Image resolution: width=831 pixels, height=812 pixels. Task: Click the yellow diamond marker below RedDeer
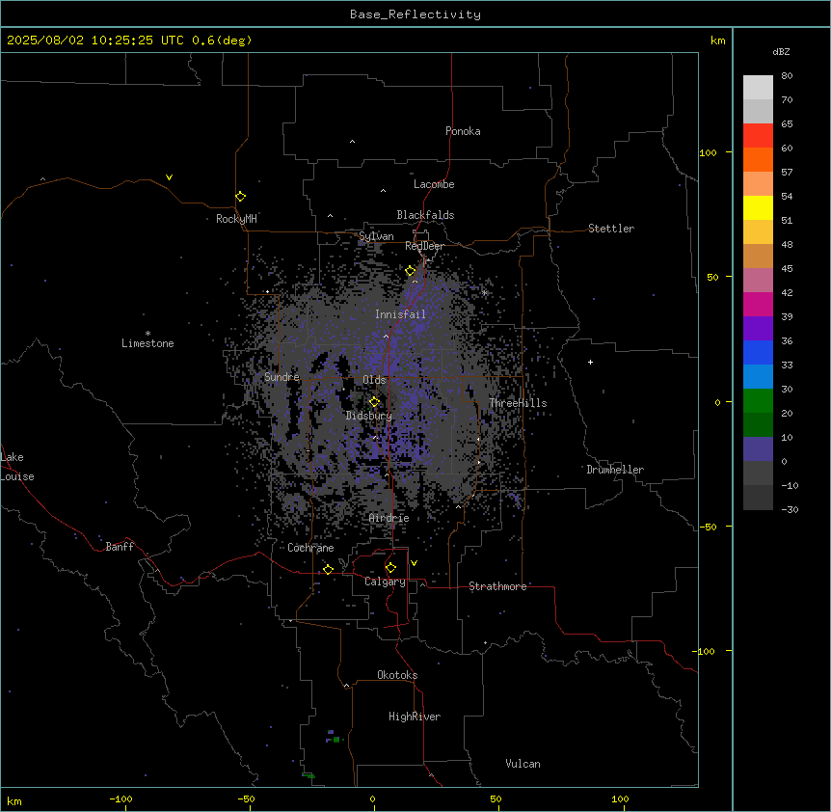coord(410,271)
